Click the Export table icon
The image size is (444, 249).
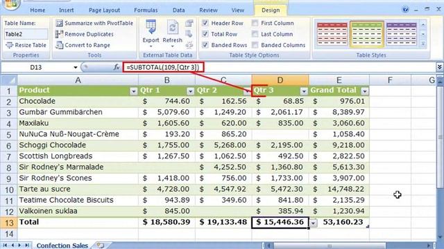click(151, 28)
